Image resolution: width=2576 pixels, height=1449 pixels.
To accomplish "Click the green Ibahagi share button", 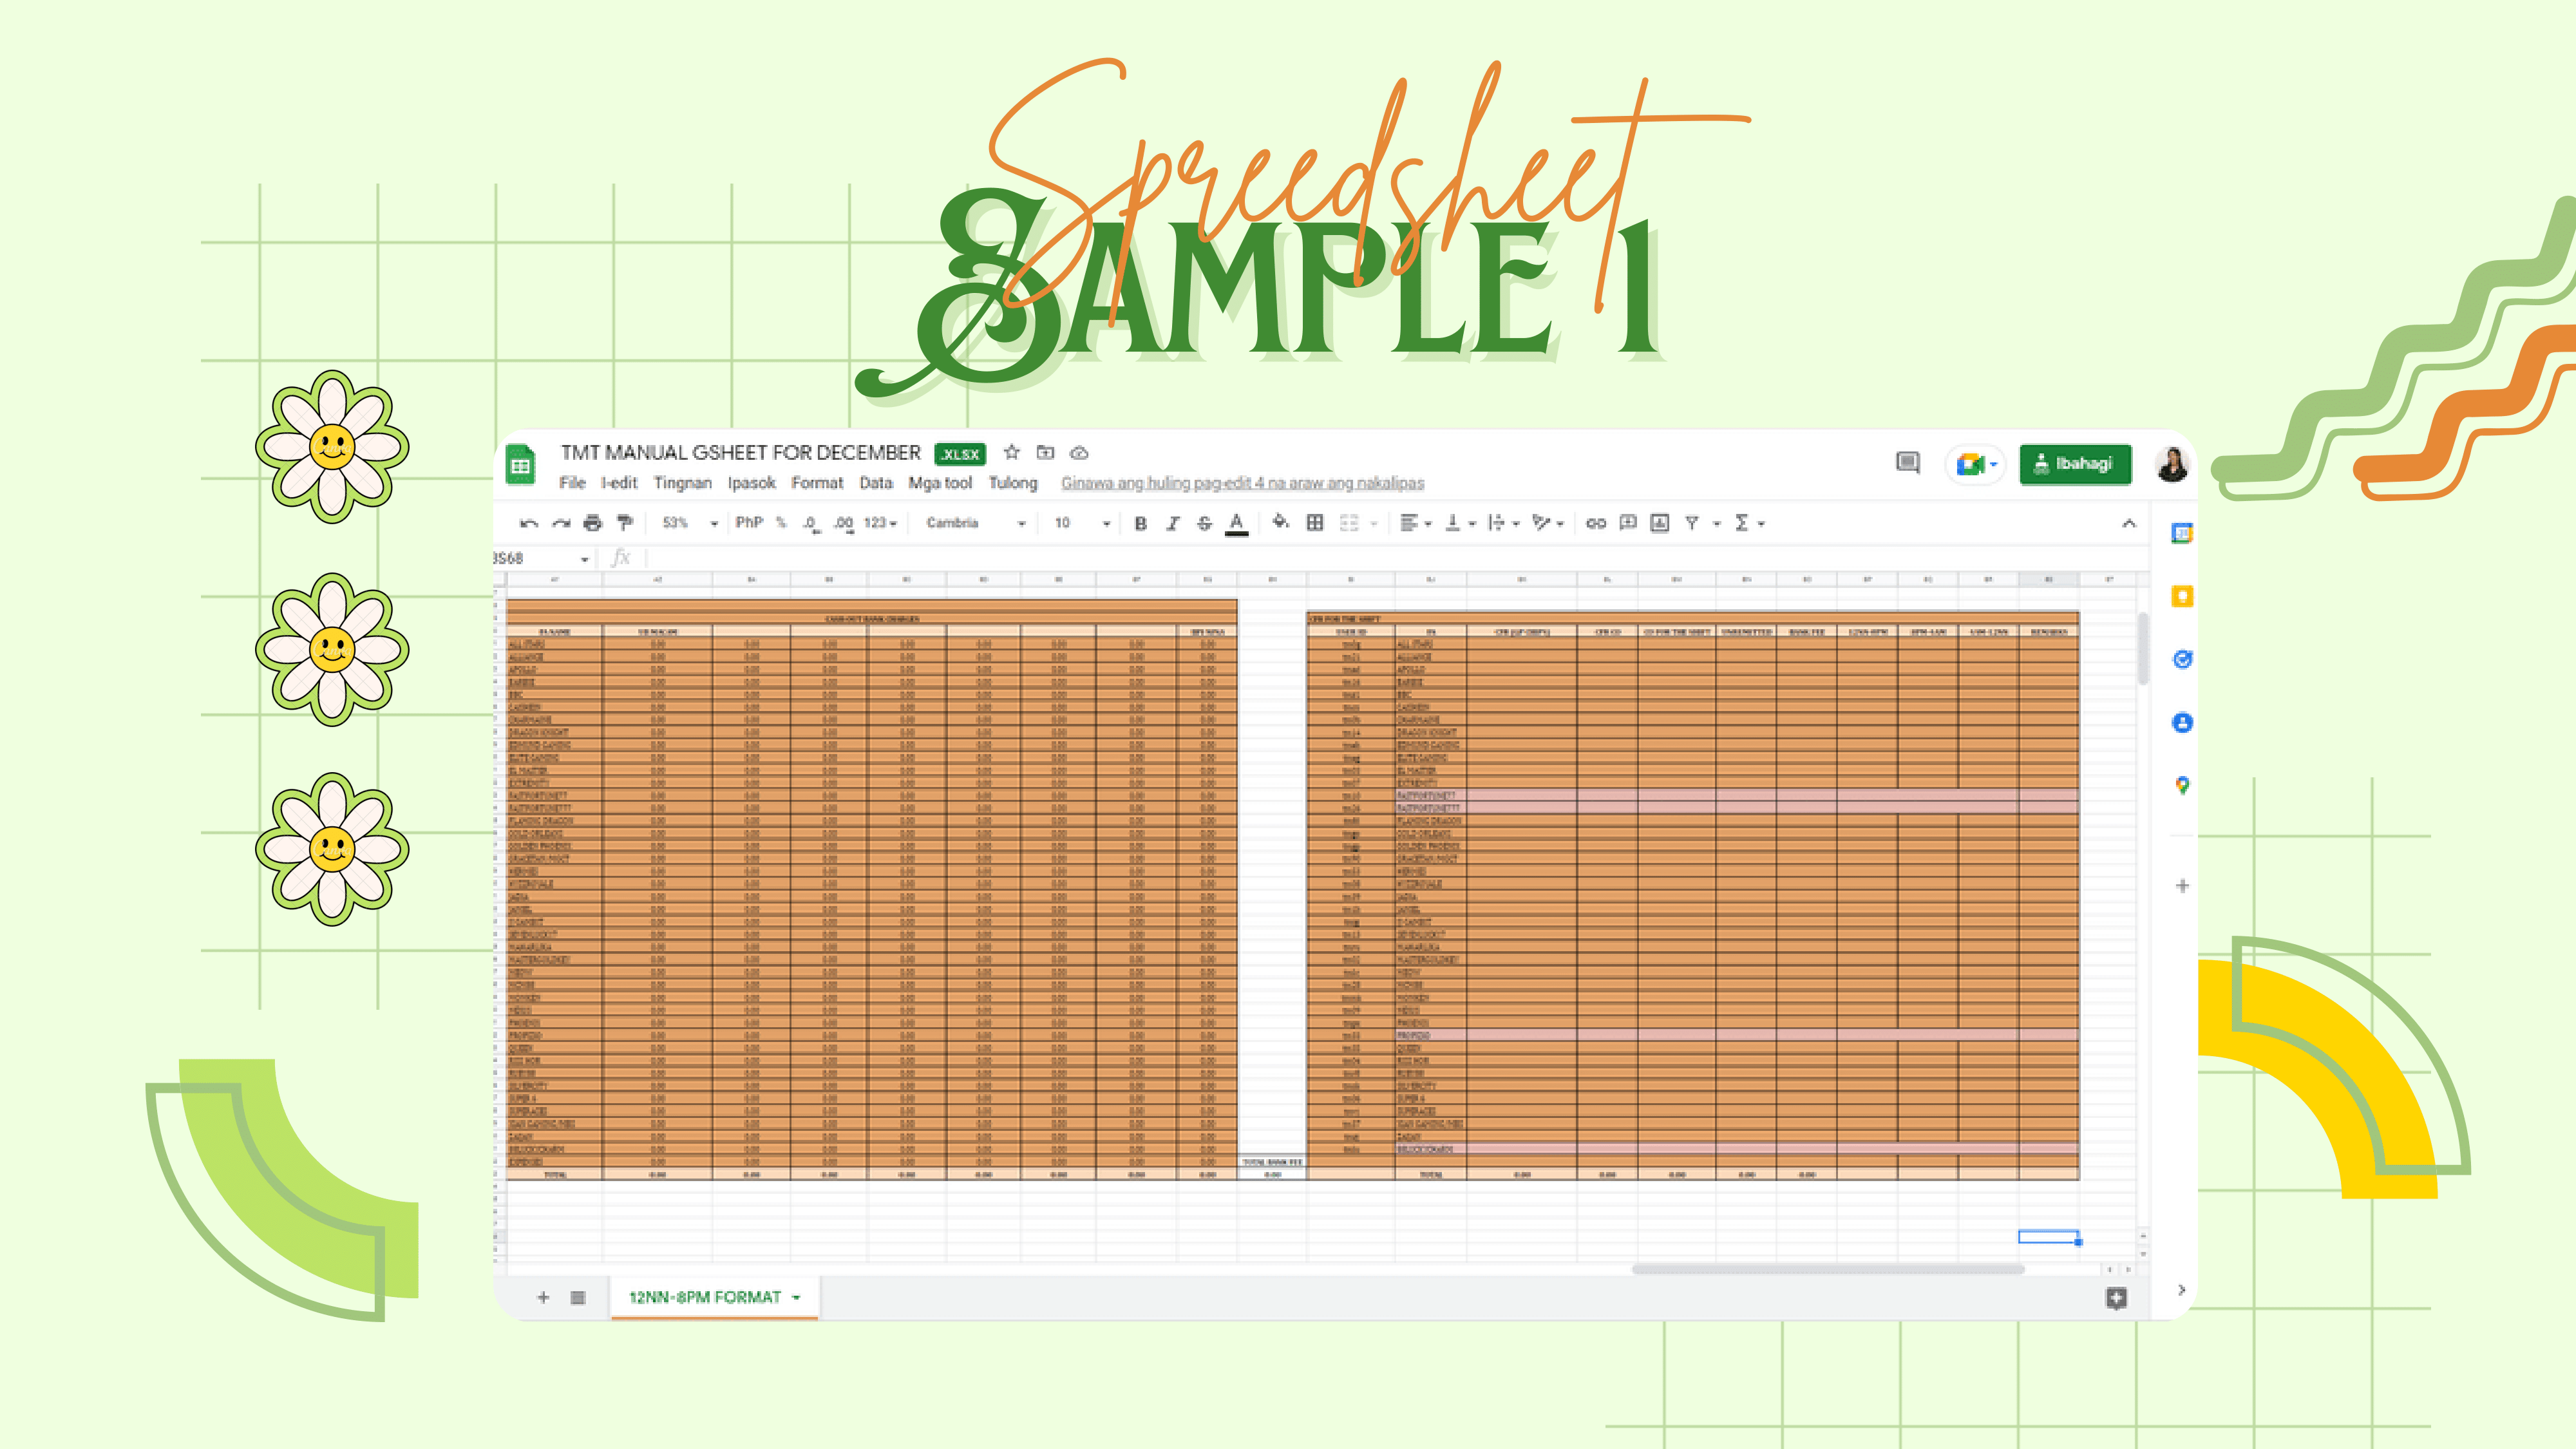I will (2074, 464).
